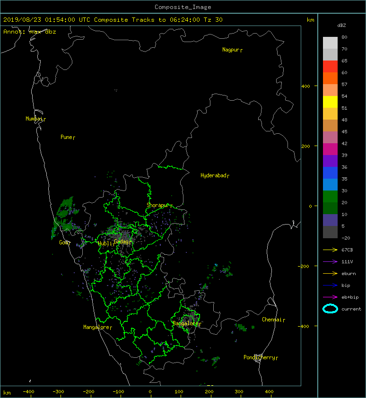Select the Chennai city label
The width and height of the screenshot is (366, 398).
tap(273, 320)
